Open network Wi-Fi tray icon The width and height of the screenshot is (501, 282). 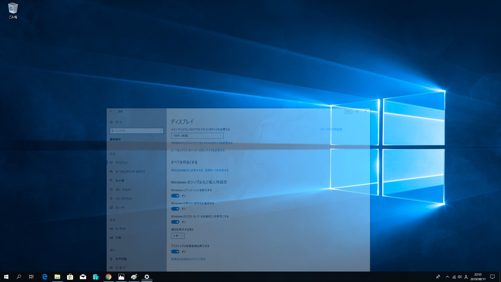coord(454,277)
